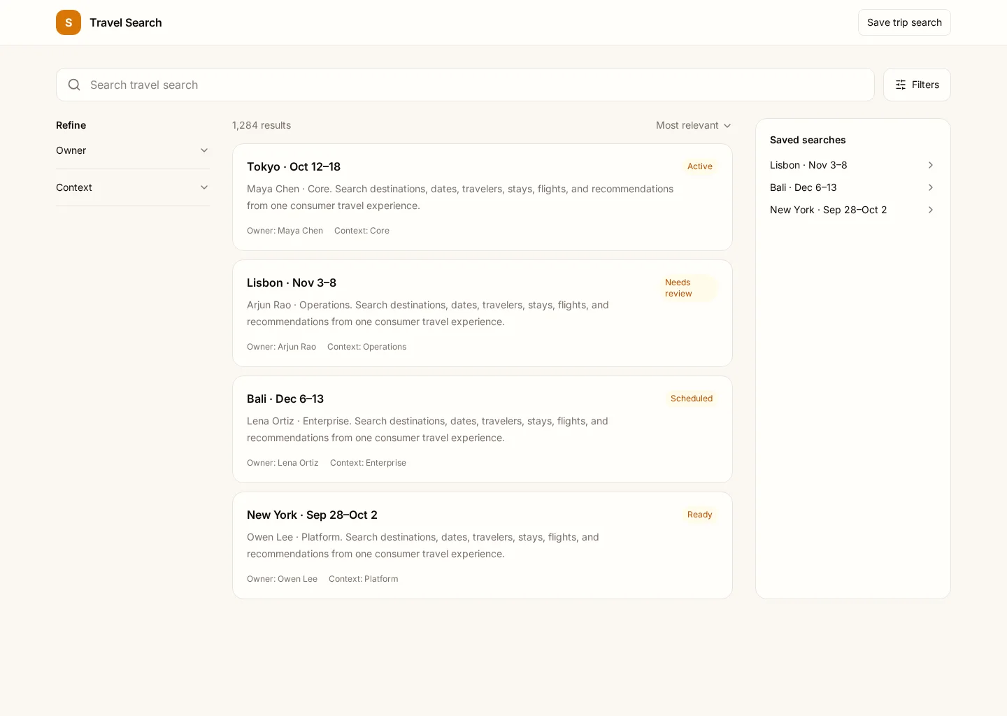Focus the Search travel search field
Screen dimensions: 1007x716
[465, 85]
